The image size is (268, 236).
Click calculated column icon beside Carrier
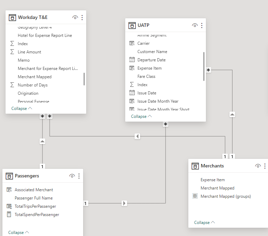132,43
